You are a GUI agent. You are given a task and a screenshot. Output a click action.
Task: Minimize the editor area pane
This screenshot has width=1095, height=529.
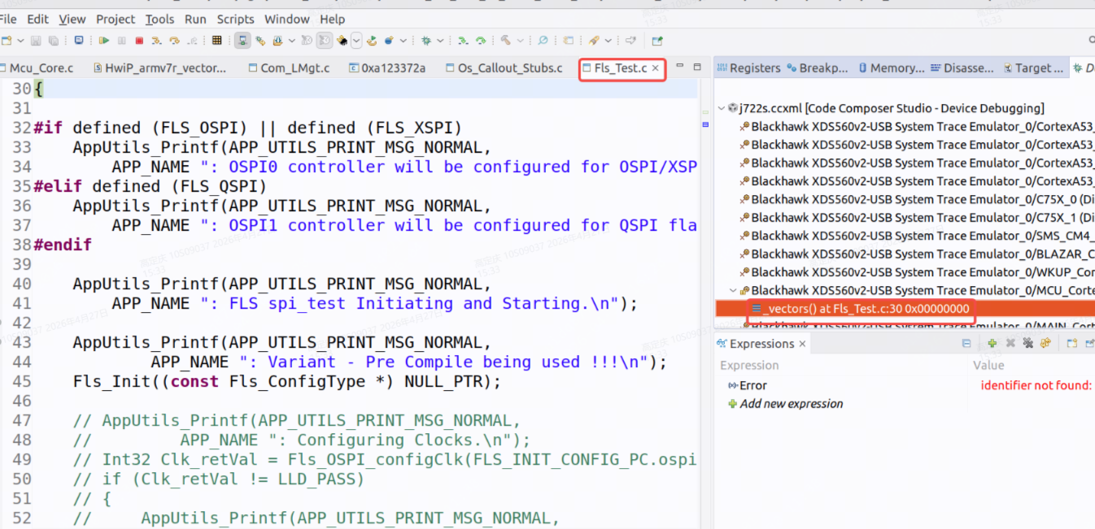pyautogui.click(x=680, y=66)
